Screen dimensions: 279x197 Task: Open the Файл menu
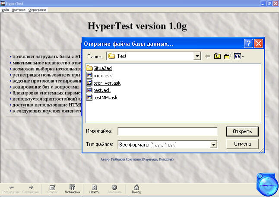coord(5,10)
